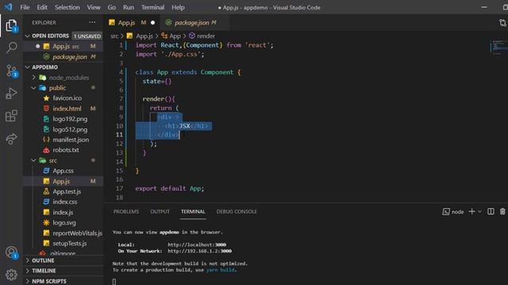Open the View menu
The height and width of the screenshot is (285, 508).
pos(94,7)
